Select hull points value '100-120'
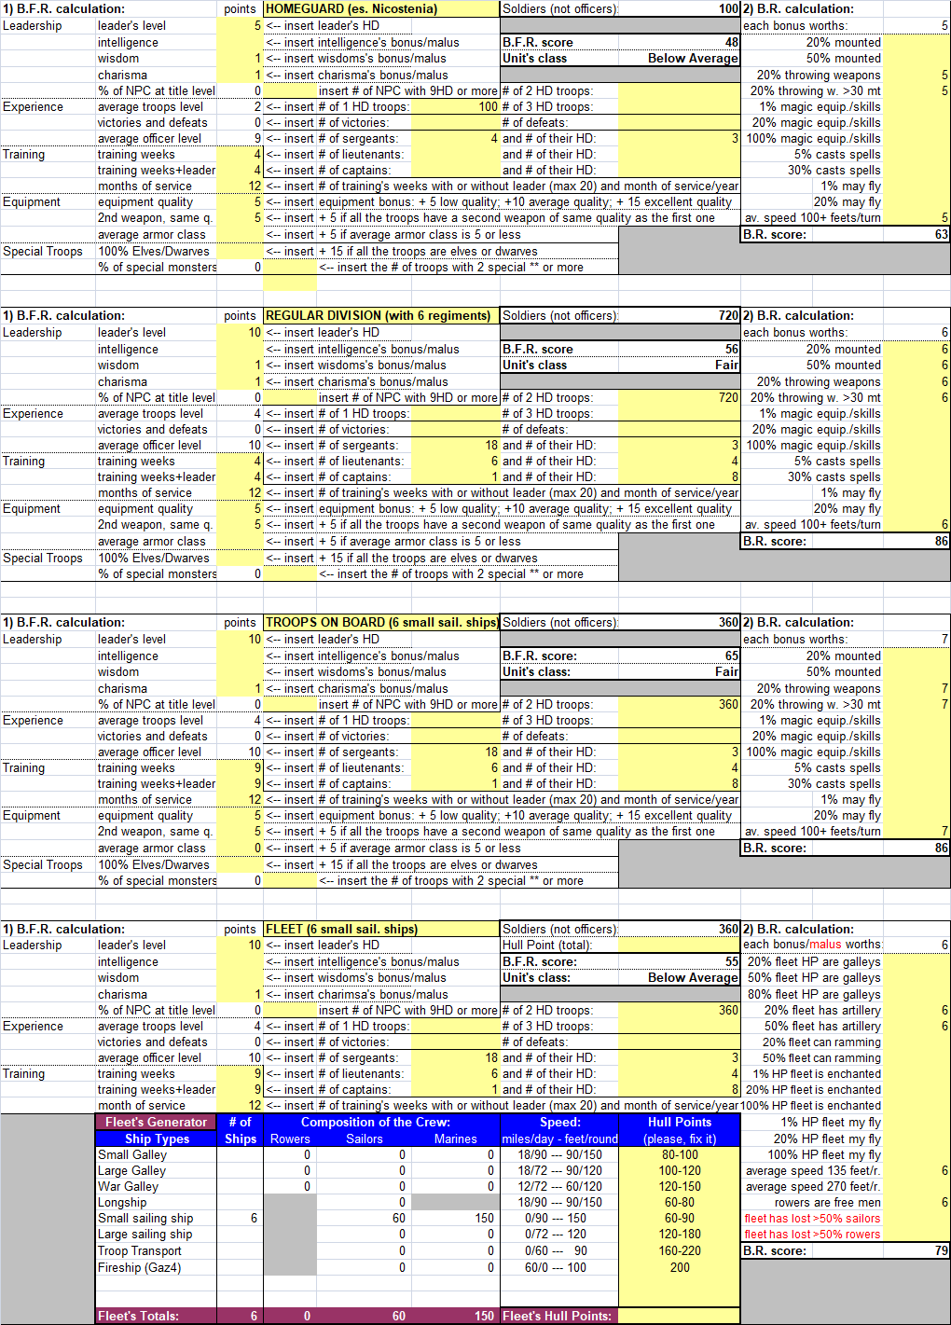This screenshot has height=1325, width=951. tap(680, 1171)
